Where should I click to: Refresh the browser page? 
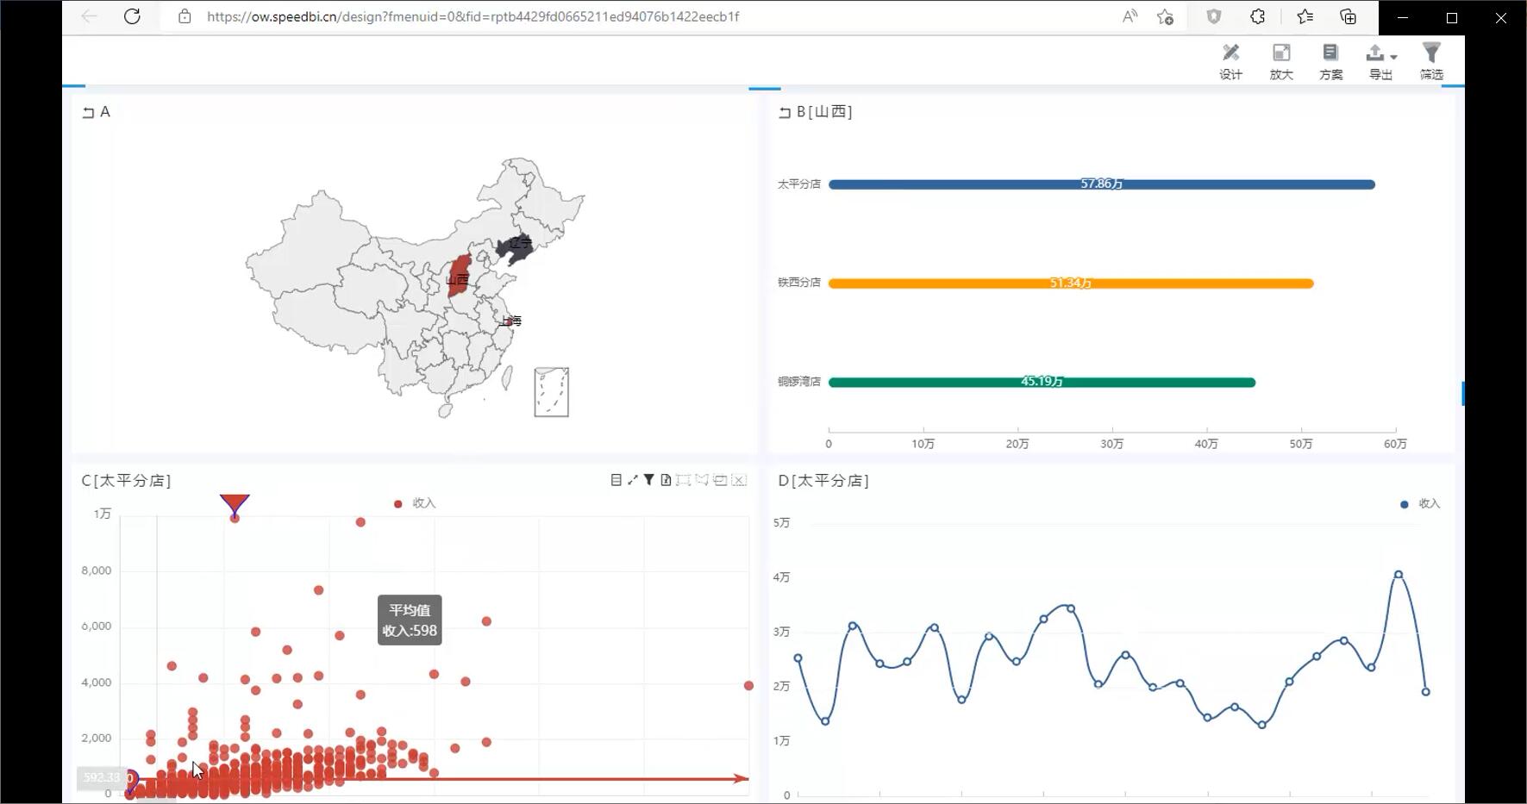(x=132, y=16)
